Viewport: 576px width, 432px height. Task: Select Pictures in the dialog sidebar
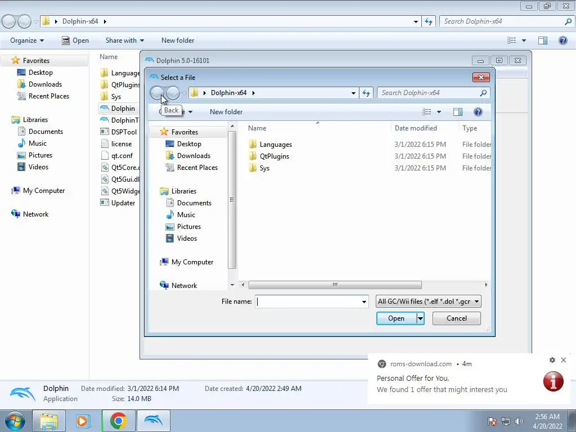(189, 227)
